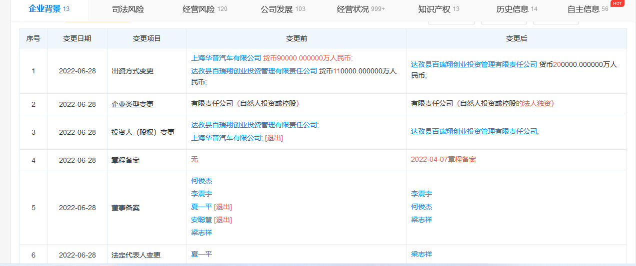Click the date in the 企业类型变更 row
Viewport: 636px width, 266px height.
click(77, 104)
